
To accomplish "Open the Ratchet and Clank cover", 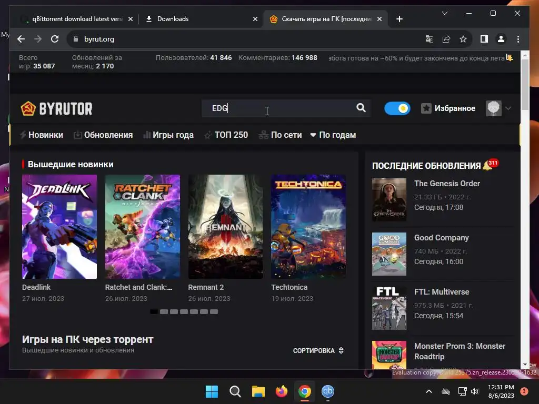I will pyautogui.click(x=142, y=227).
